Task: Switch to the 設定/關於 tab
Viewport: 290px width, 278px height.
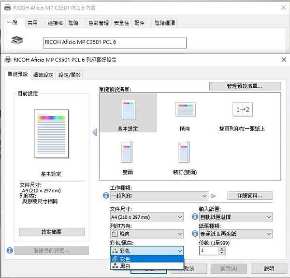Action: coord(69,75)
